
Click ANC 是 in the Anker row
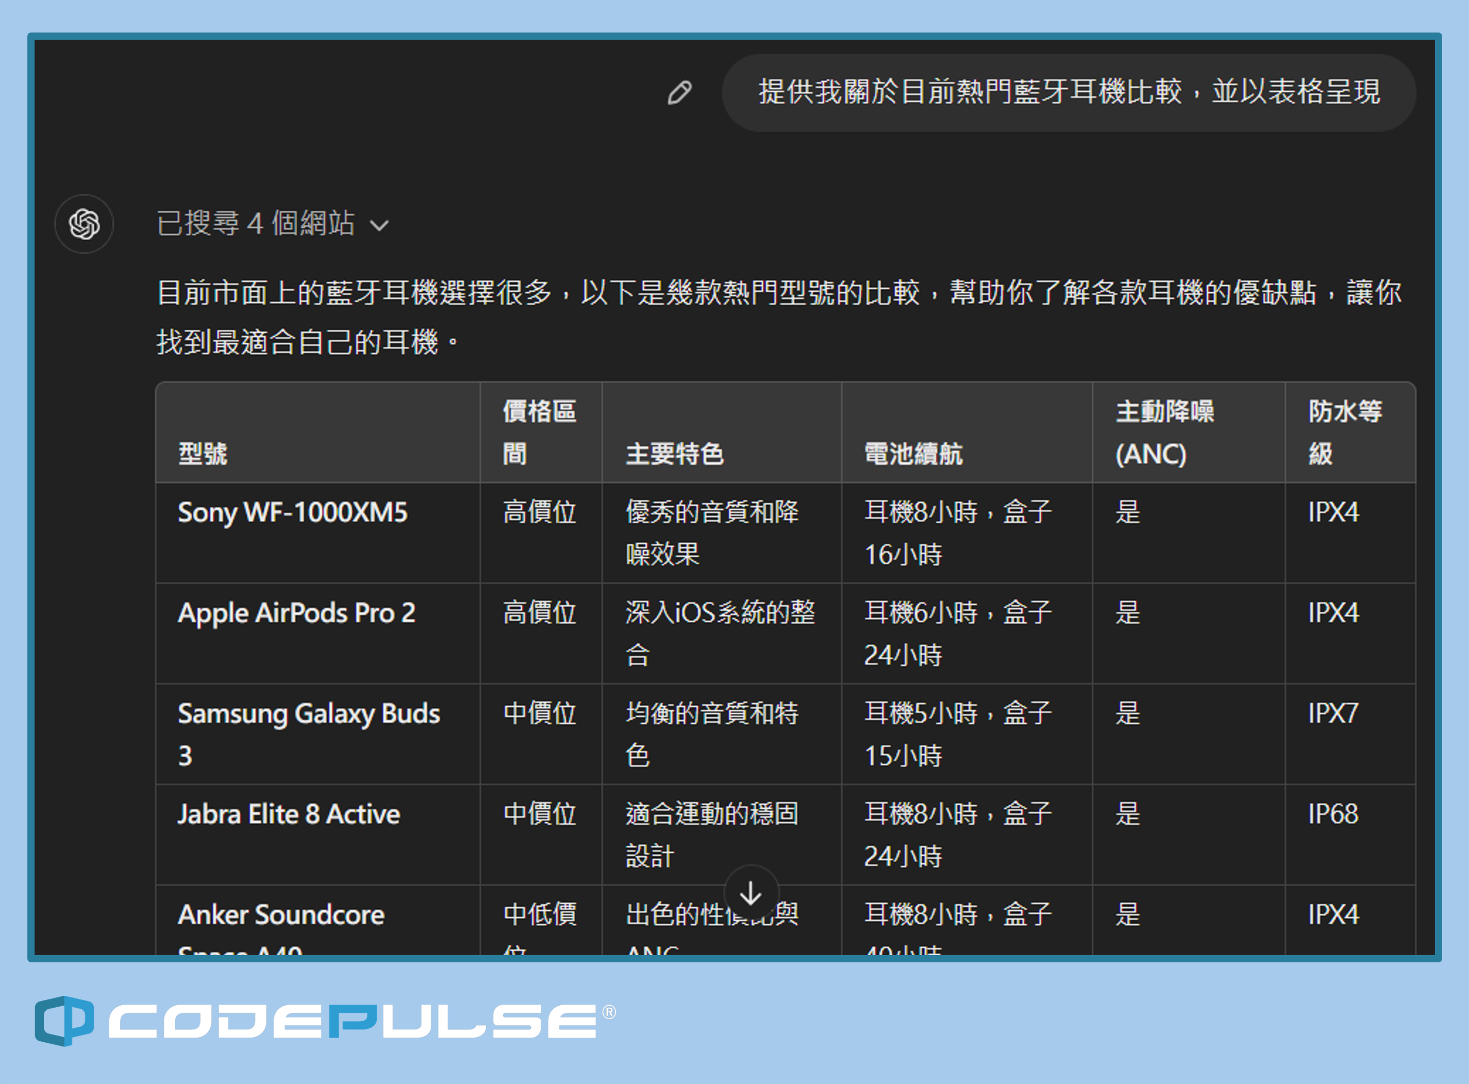pos(1128,915)
